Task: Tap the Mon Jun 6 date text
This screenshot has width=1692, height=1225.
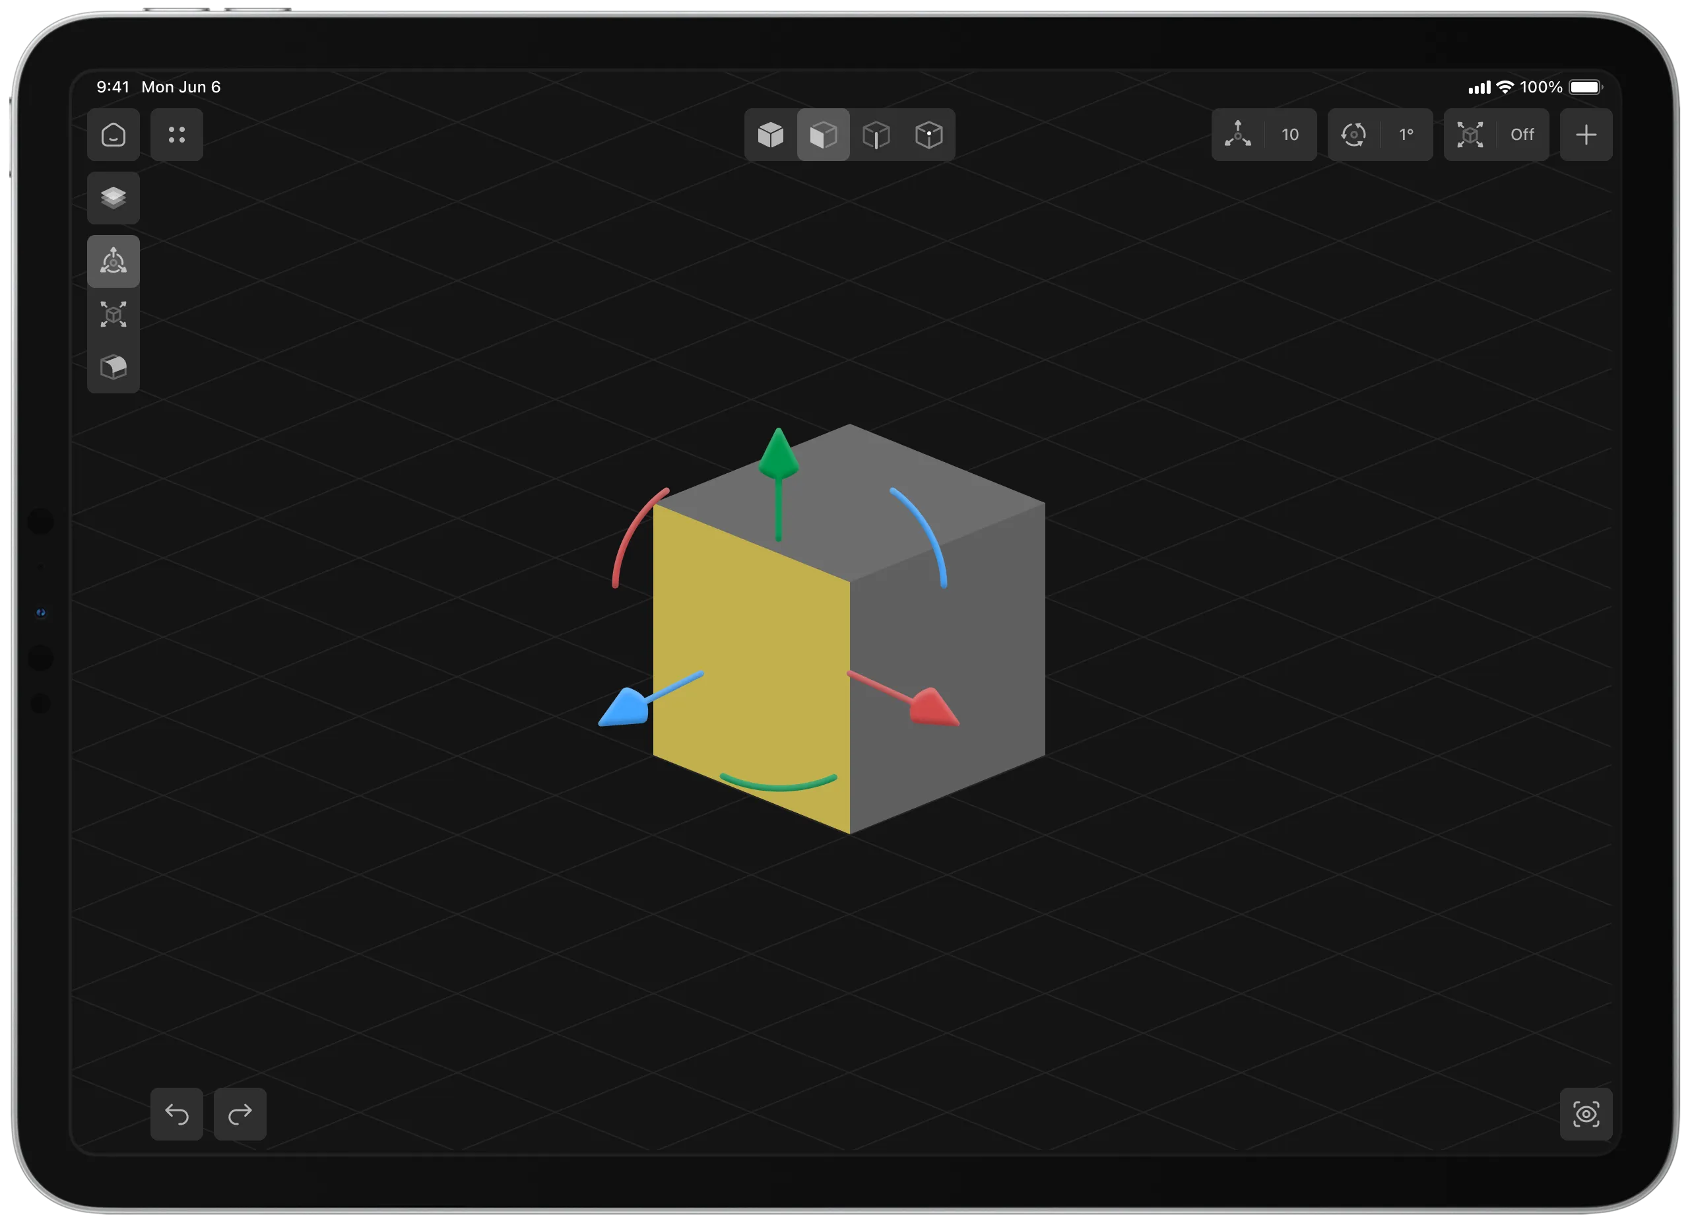Action: point(181,87)
